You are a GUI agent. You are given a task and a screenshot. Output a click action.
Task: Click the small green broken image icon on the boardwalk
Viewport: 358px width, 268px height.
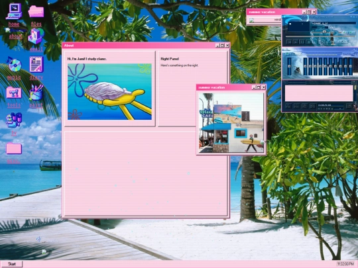[44, 251]
